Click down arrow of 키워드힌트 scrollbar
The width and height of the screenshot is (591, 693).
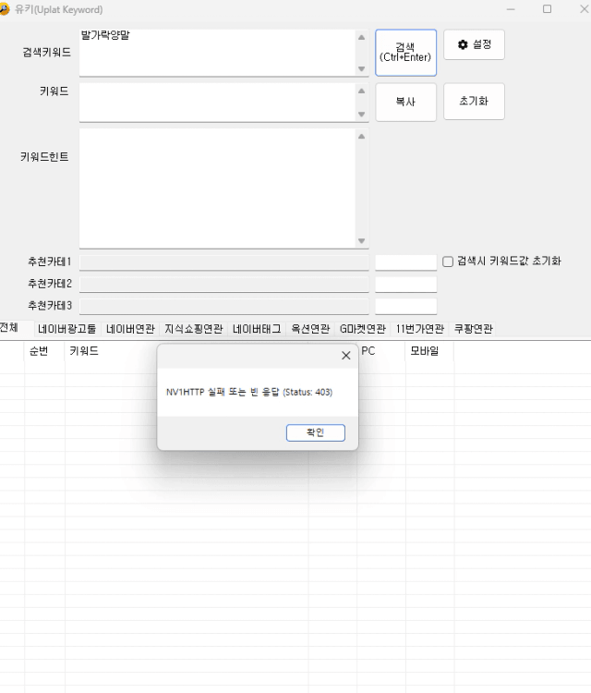pos(361,241)
